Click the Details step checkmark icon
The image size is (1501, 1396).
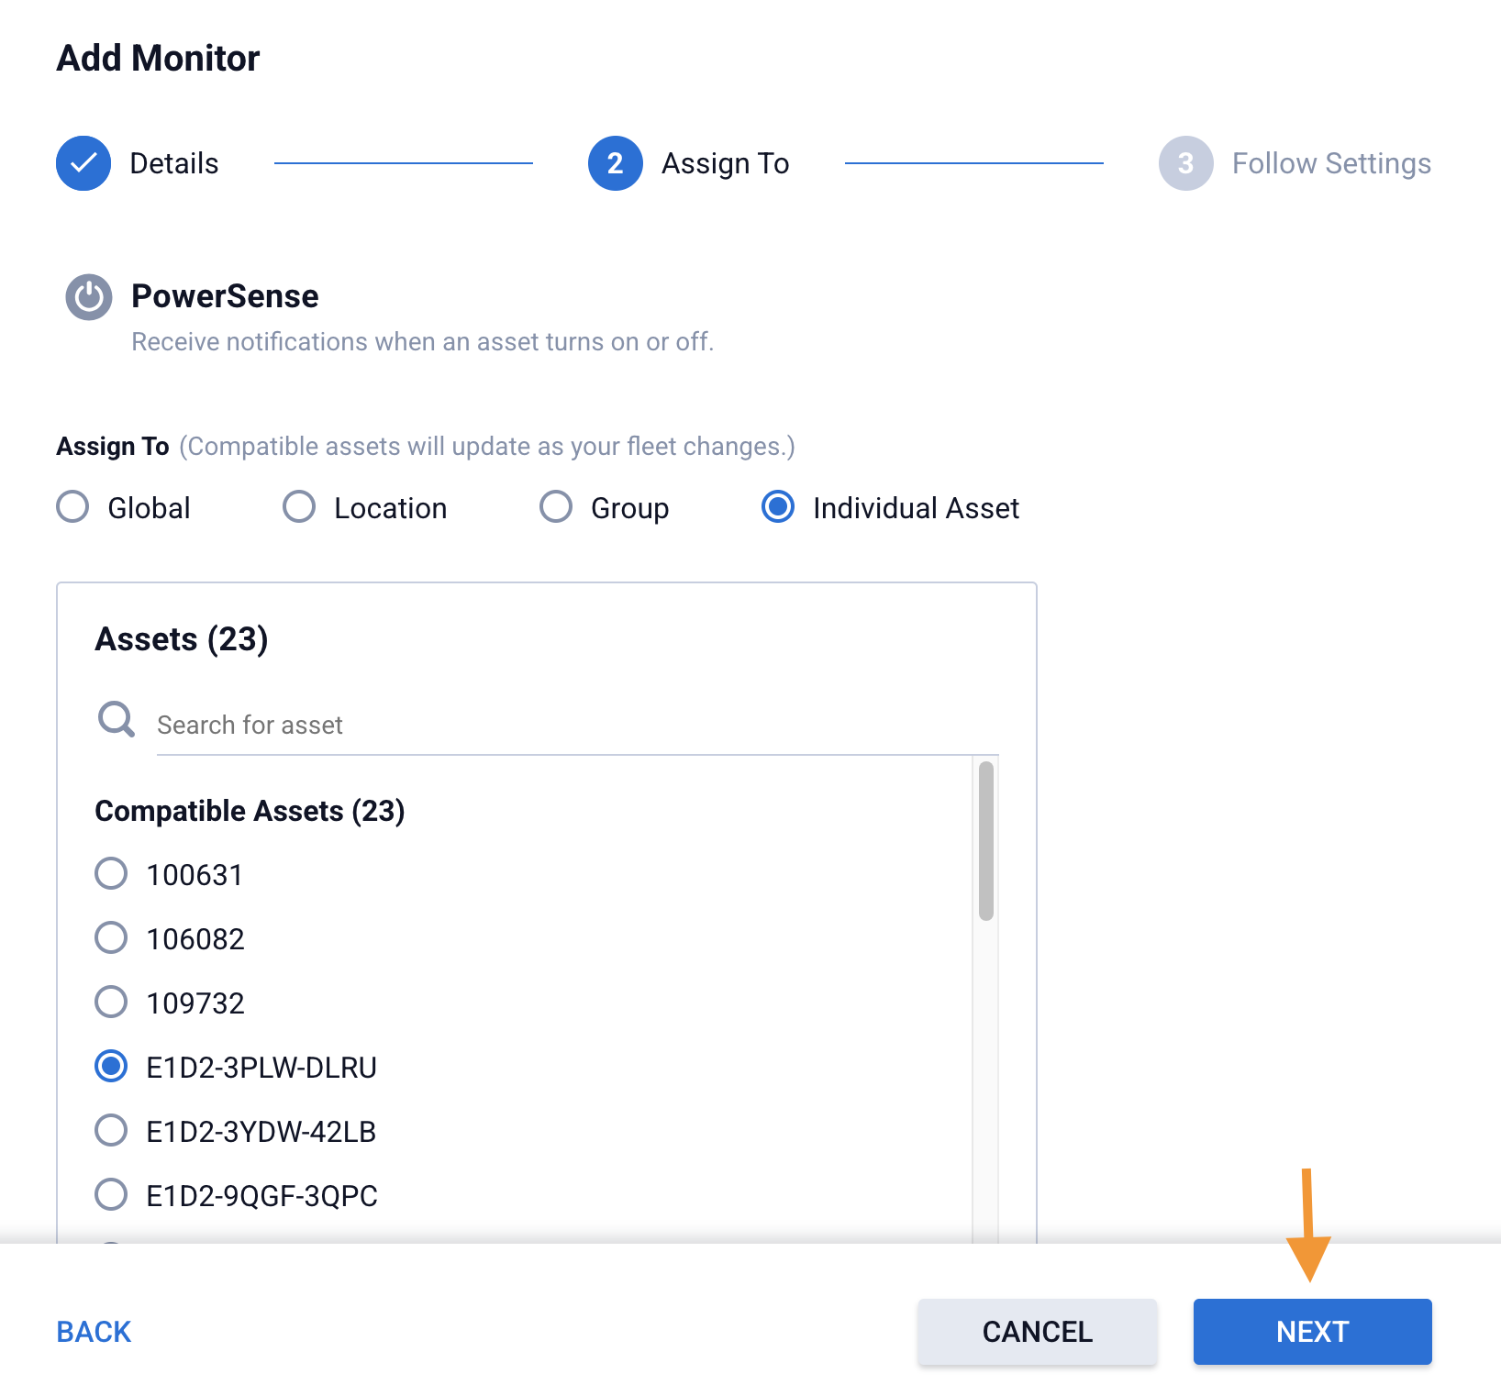pyautogui.click(x=83, y=163)
